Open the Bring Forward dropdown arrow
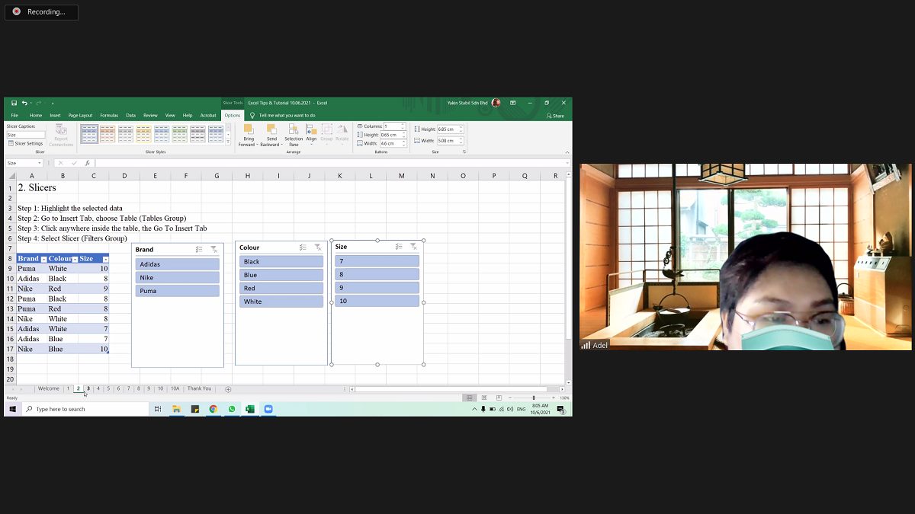Screen dimensions: 915x514 tap(258, 145)
